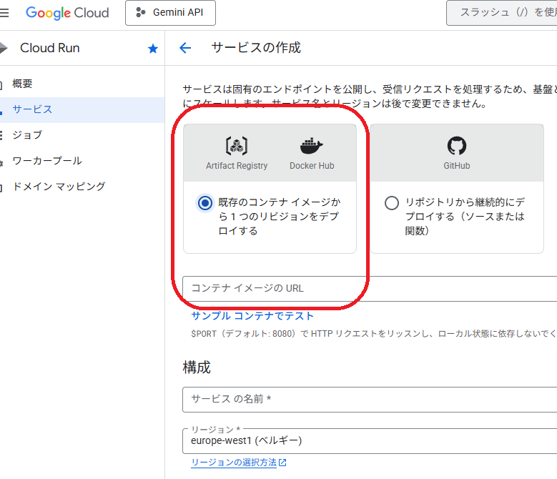Click the Docker Hub label text

tap(312, 166)
